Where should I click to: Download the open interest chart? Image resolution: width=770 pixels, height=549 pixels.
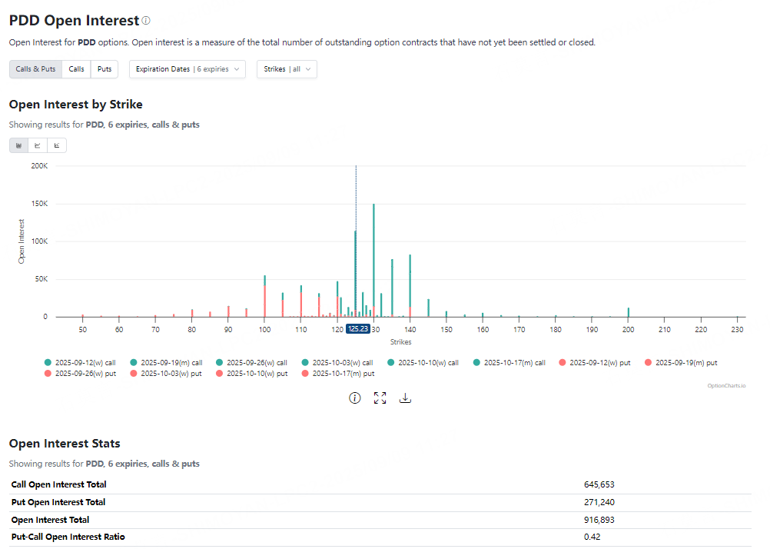(405, 398)
